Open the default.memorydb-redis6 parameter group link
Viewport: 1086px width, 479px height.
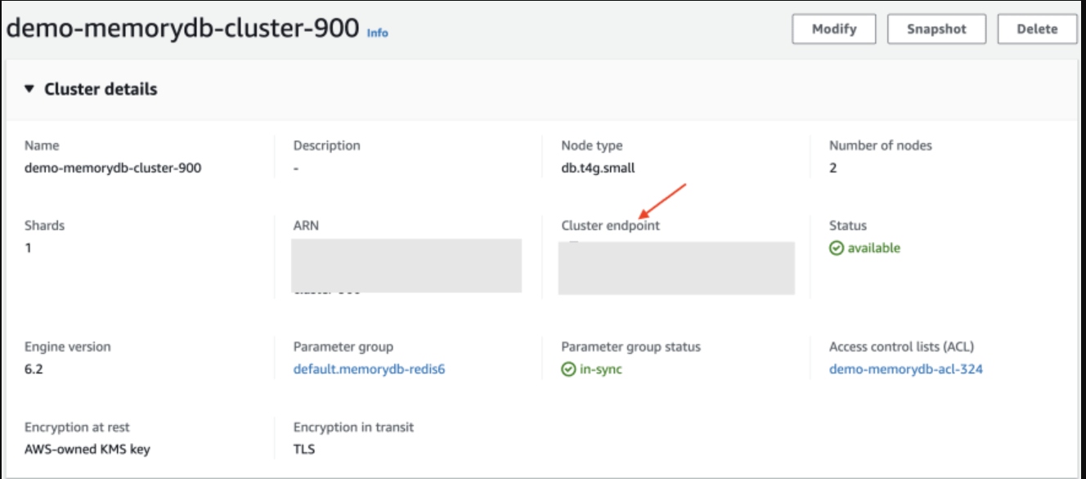tap(369, 369)
